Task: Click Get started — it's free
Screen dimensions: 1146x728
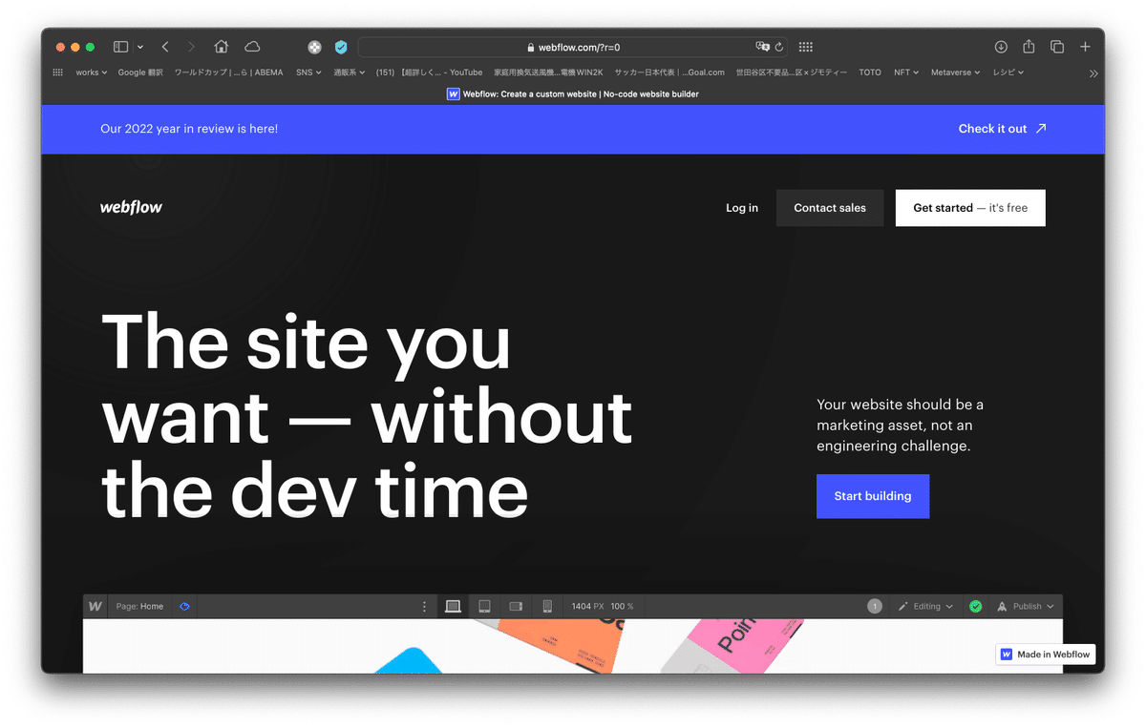Action: coord(970,208)
